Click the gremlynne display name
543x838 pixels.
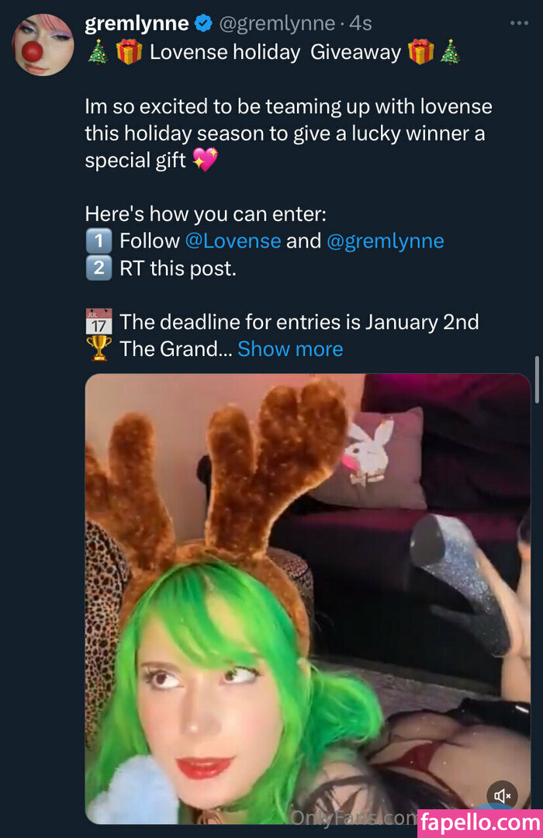[137, 23]
